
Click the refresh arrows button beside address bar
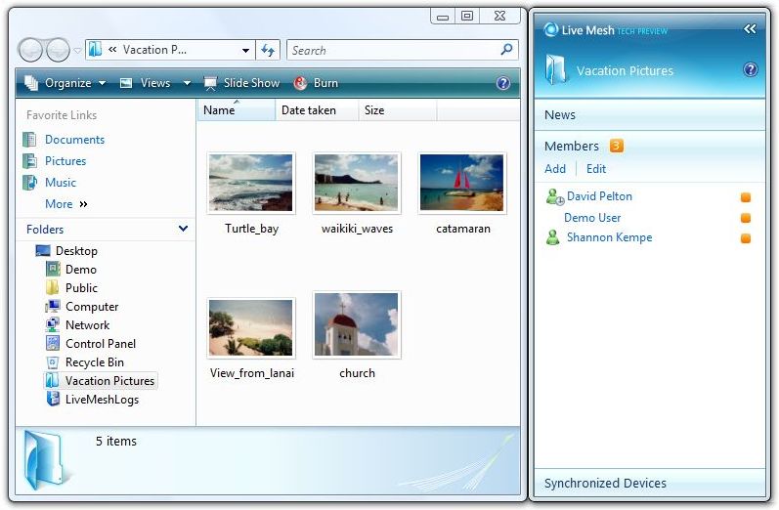pyautogui.click(x=268, y=50)
